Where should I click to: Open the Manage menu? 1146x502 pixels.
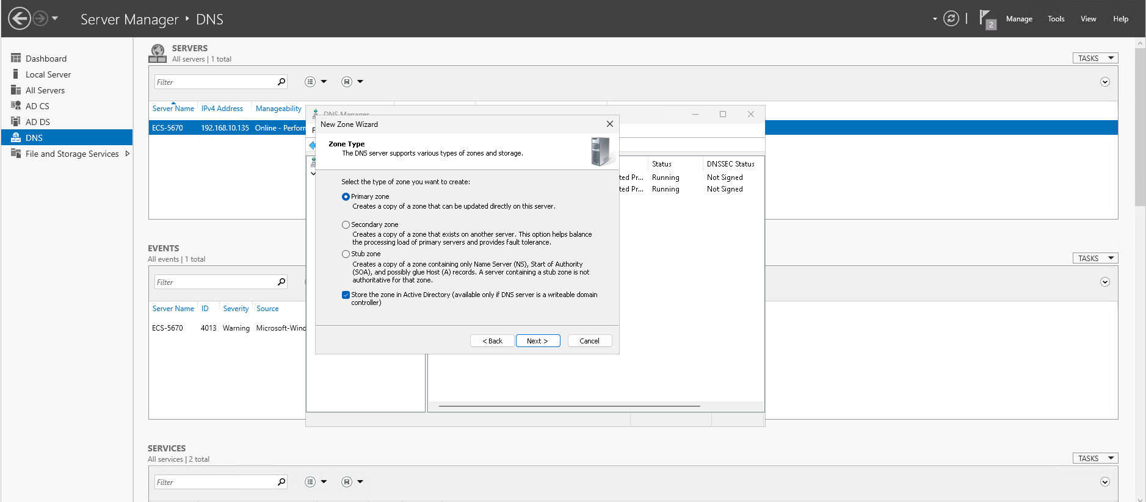click(x=1018, y=19)
